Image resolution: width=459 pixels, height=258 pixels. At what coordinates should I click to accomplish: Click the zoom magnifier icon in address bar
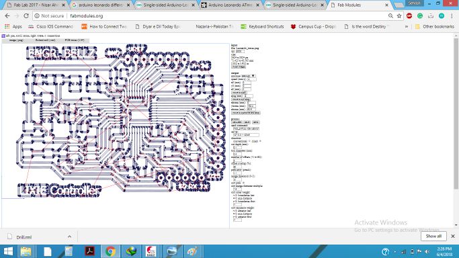(x=390, y=16)
